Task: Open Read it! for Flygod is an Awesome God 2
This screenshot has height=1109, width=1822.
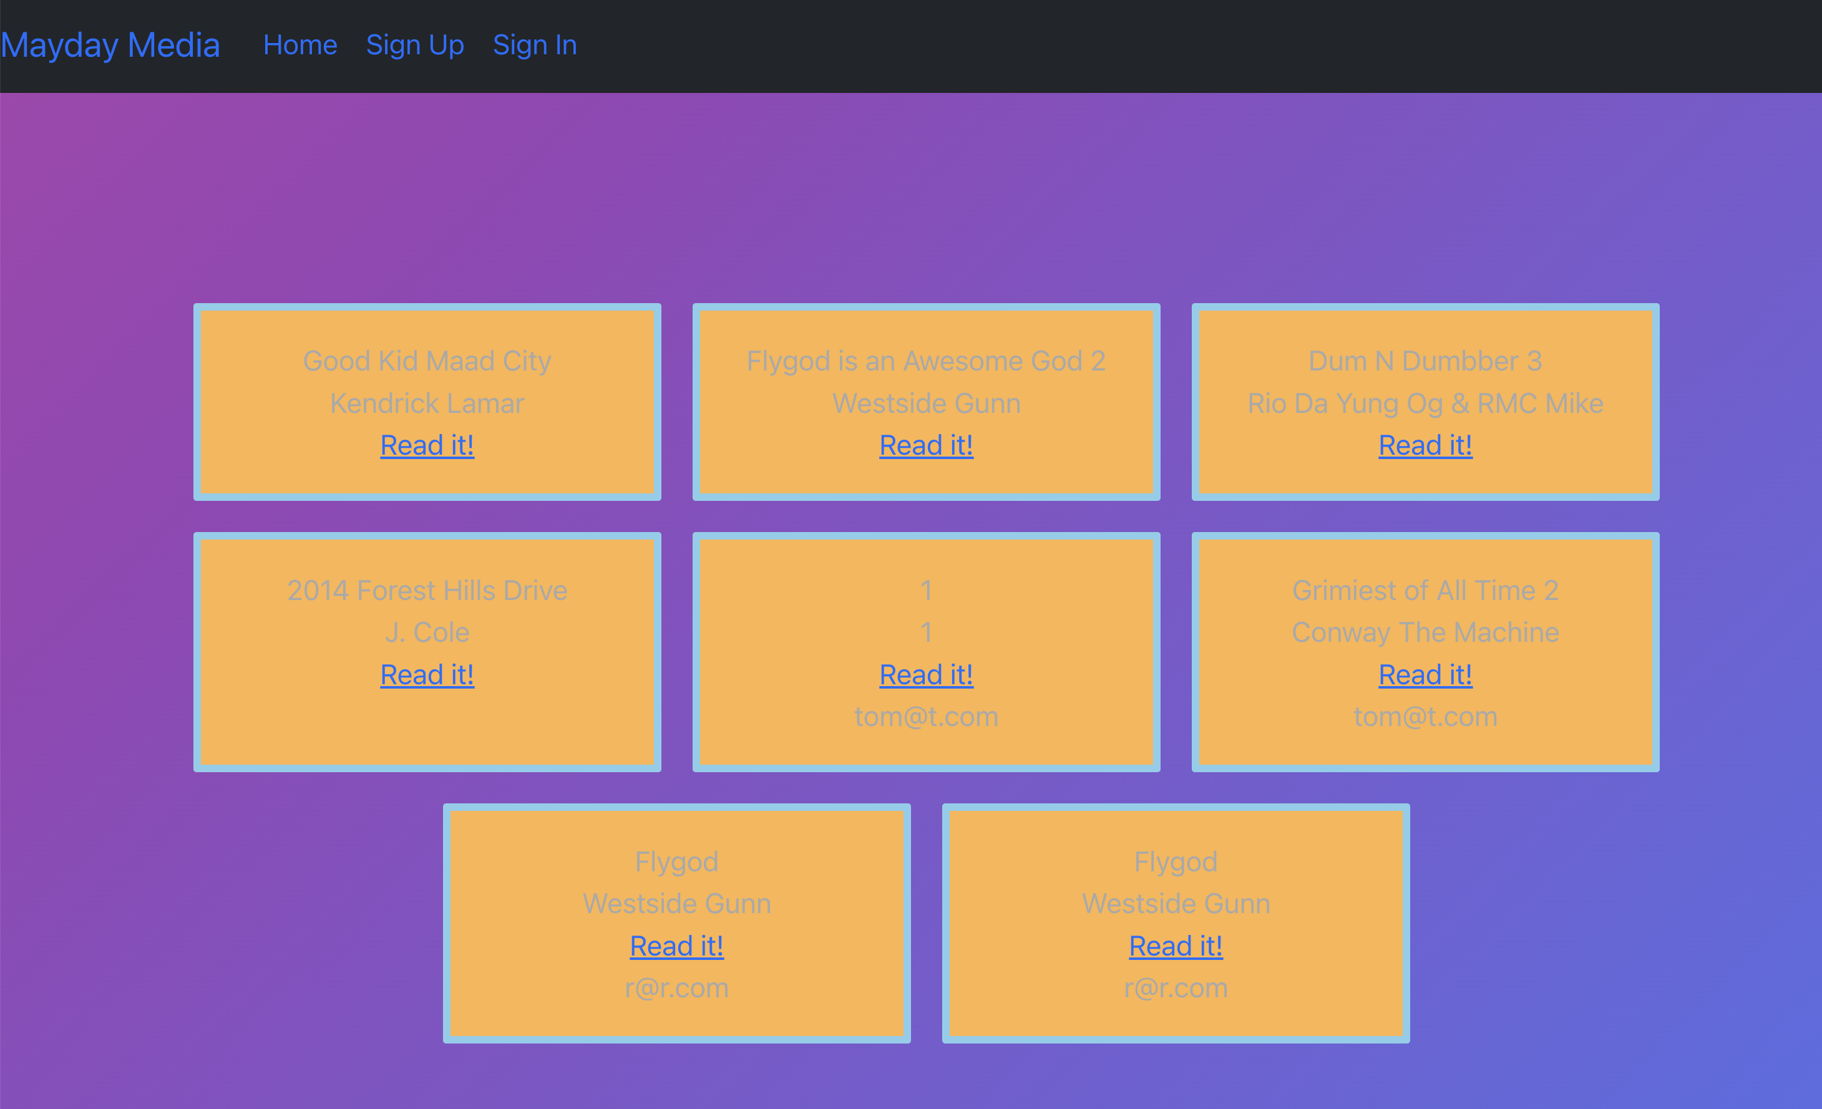Action: (926, 445)
